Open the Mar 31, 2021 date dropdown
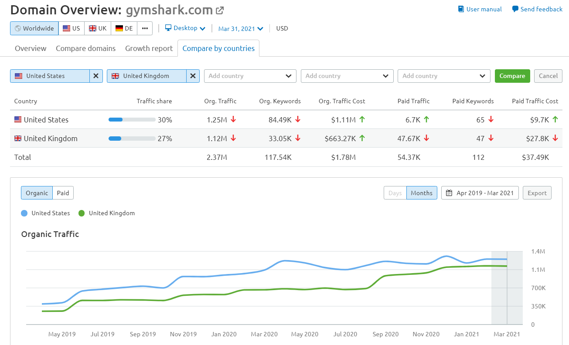 tap(241, 29)
